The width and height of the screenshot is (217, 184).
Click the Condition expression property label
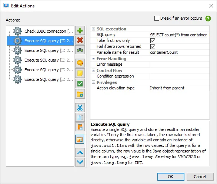pos(115,76)
